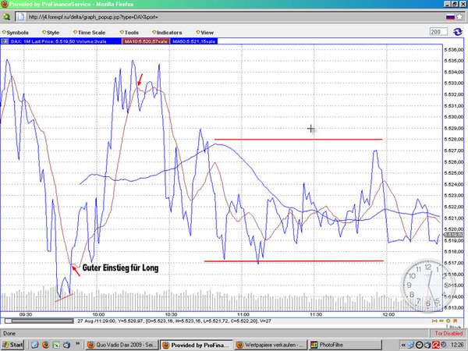This screenshot has height=351, width=468.
Task: Click the round black clock tray icon
Action: point(419,345)
